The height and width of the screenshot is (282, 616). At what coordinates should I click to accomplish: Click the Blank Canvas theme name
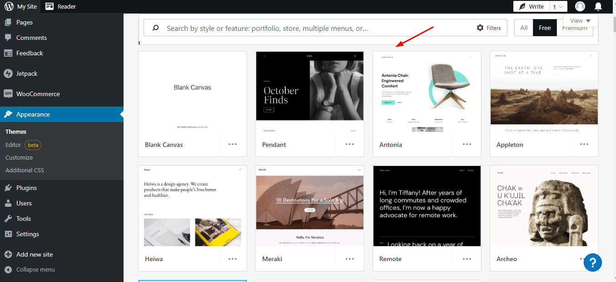point(164,145)
